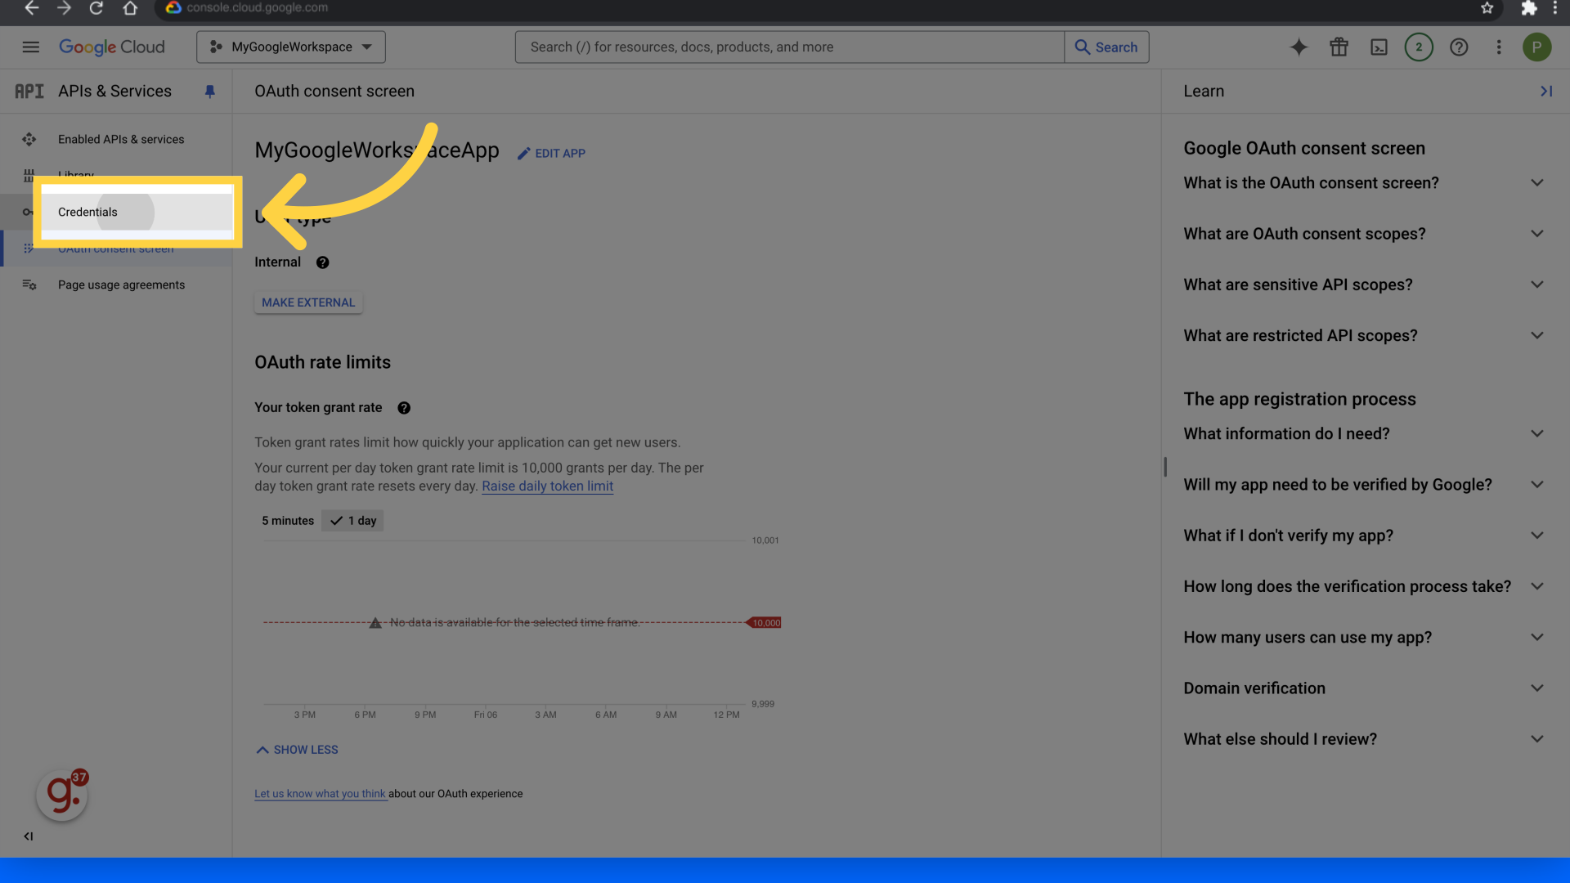
Task: Click the API icon beside APIs & Services
Action: pos(29,92)
